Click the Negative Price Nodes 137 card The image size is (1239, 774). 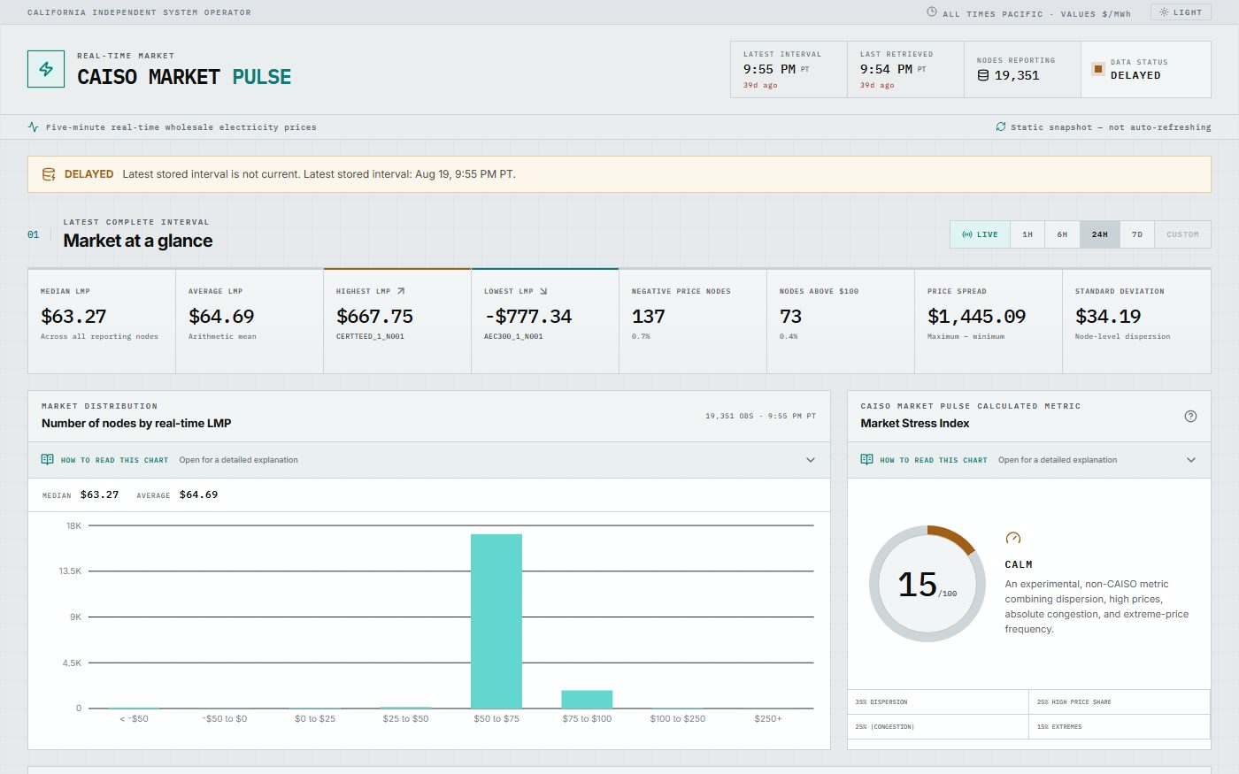(x=693, y=320)
